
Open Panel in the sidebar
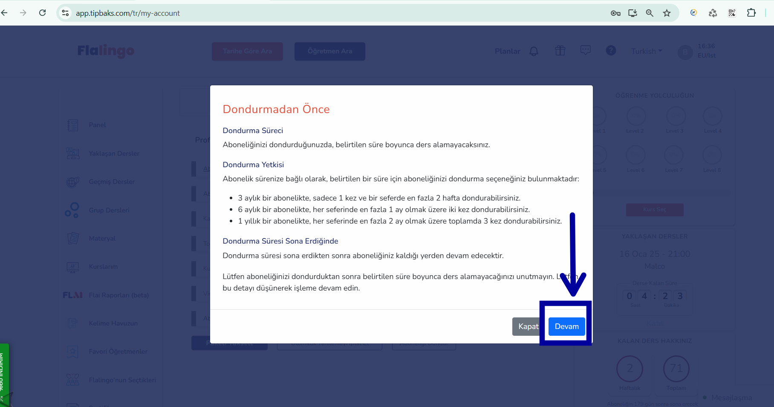pos(97,125)
